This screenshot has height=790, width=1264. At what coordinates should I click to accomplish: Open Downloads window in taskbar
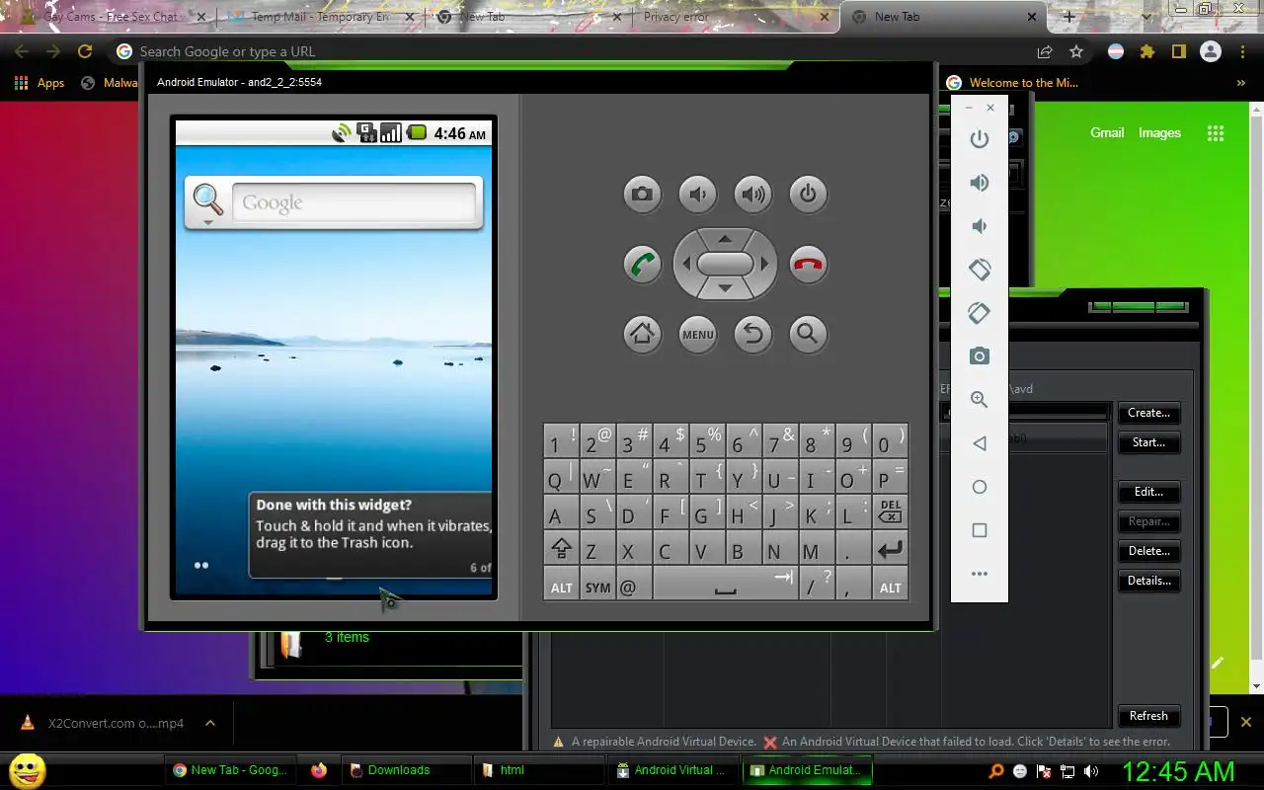pos(405,770)
